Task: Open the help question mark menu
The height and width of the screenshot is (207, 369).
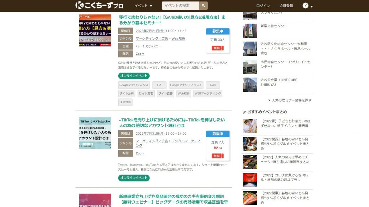Action: click(307, 6)
